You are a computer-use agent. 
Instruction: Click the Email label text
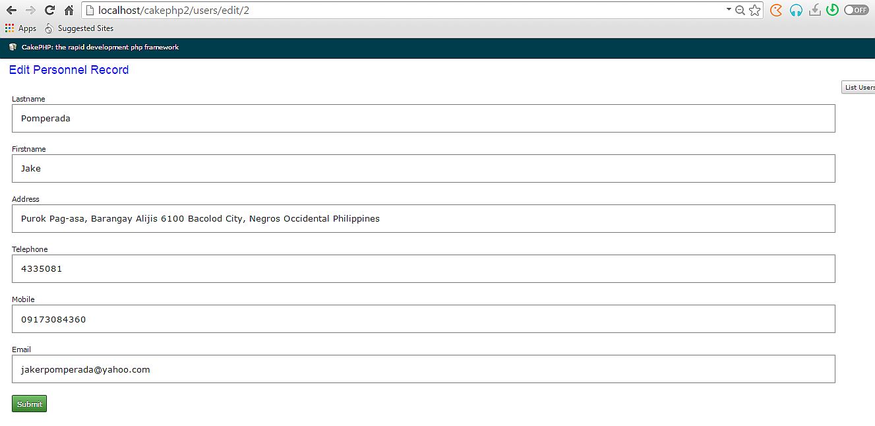[21, 350]
